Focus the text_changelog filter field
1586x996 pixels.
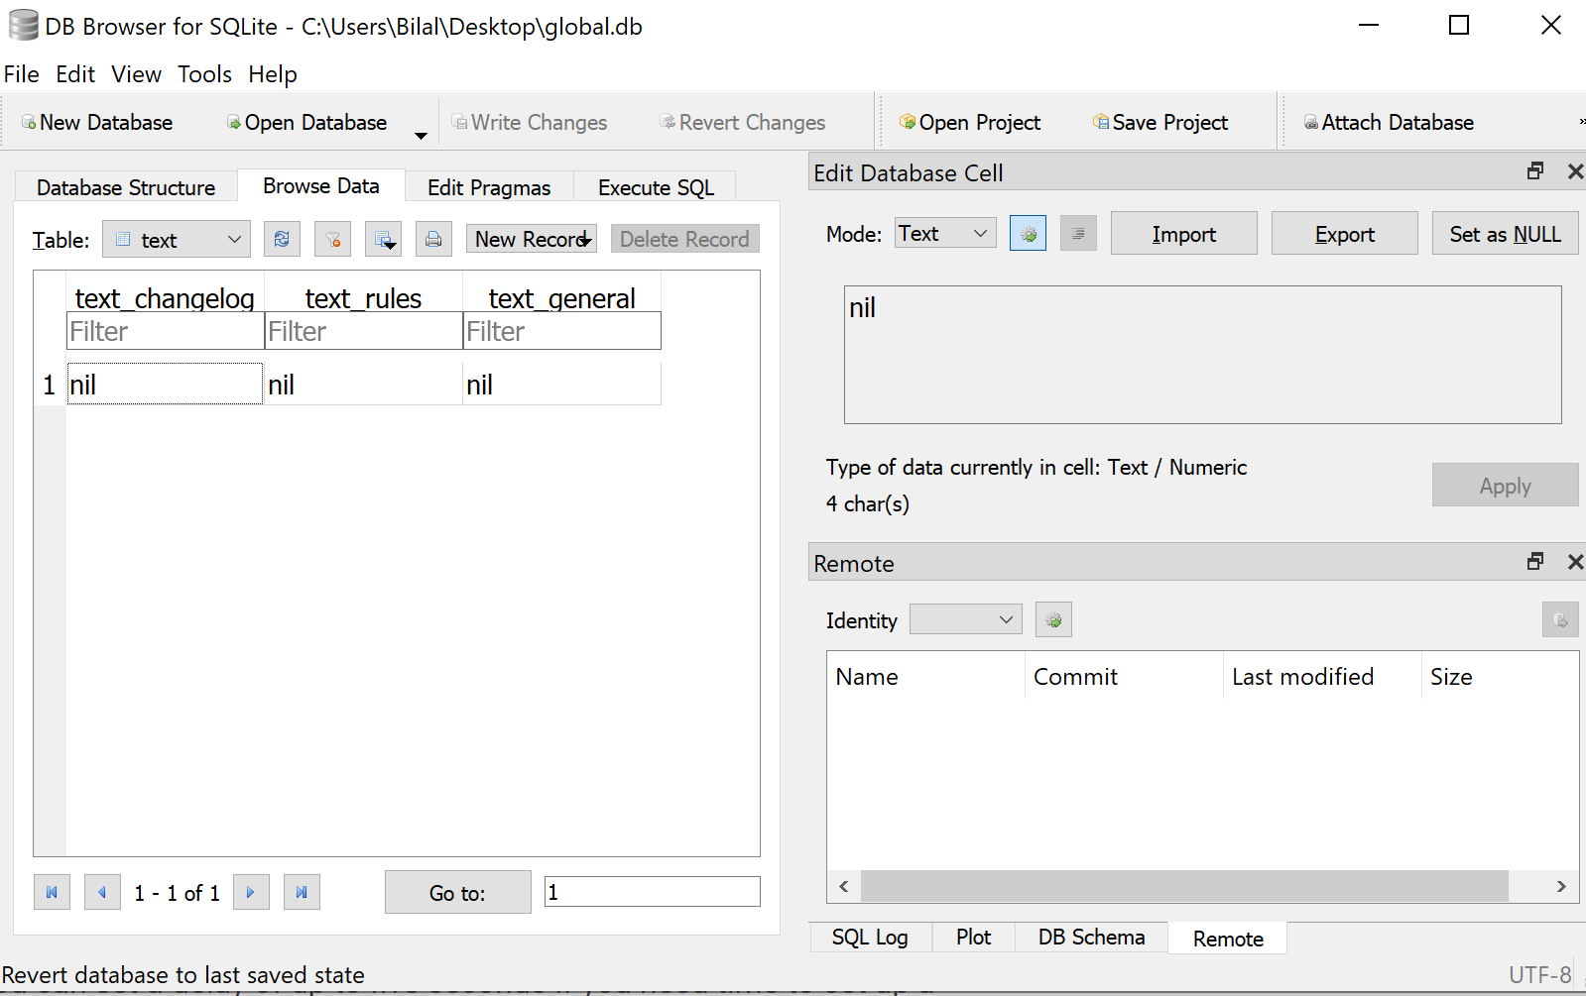(x=165, y=331)
